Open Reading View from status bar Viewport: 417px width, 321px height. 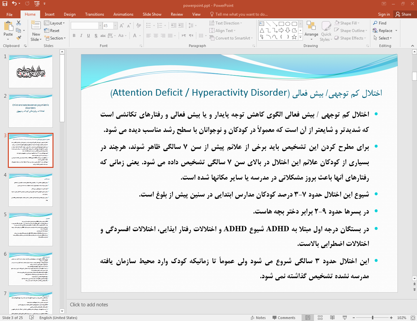[332, 317]
